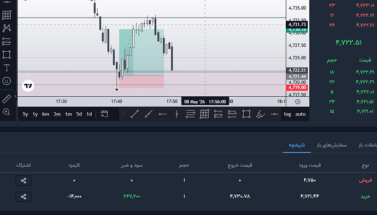Click the entry price ۴,۷۲۱.۴۴ cell
Viewport: 377px width, 215px height.
tap(310, 196)
